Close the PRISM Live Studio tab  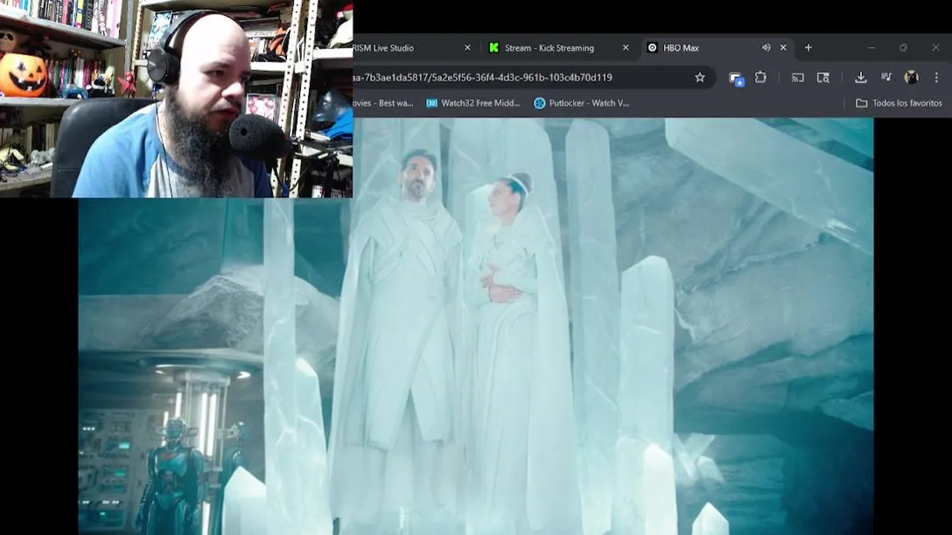point(467,48)
